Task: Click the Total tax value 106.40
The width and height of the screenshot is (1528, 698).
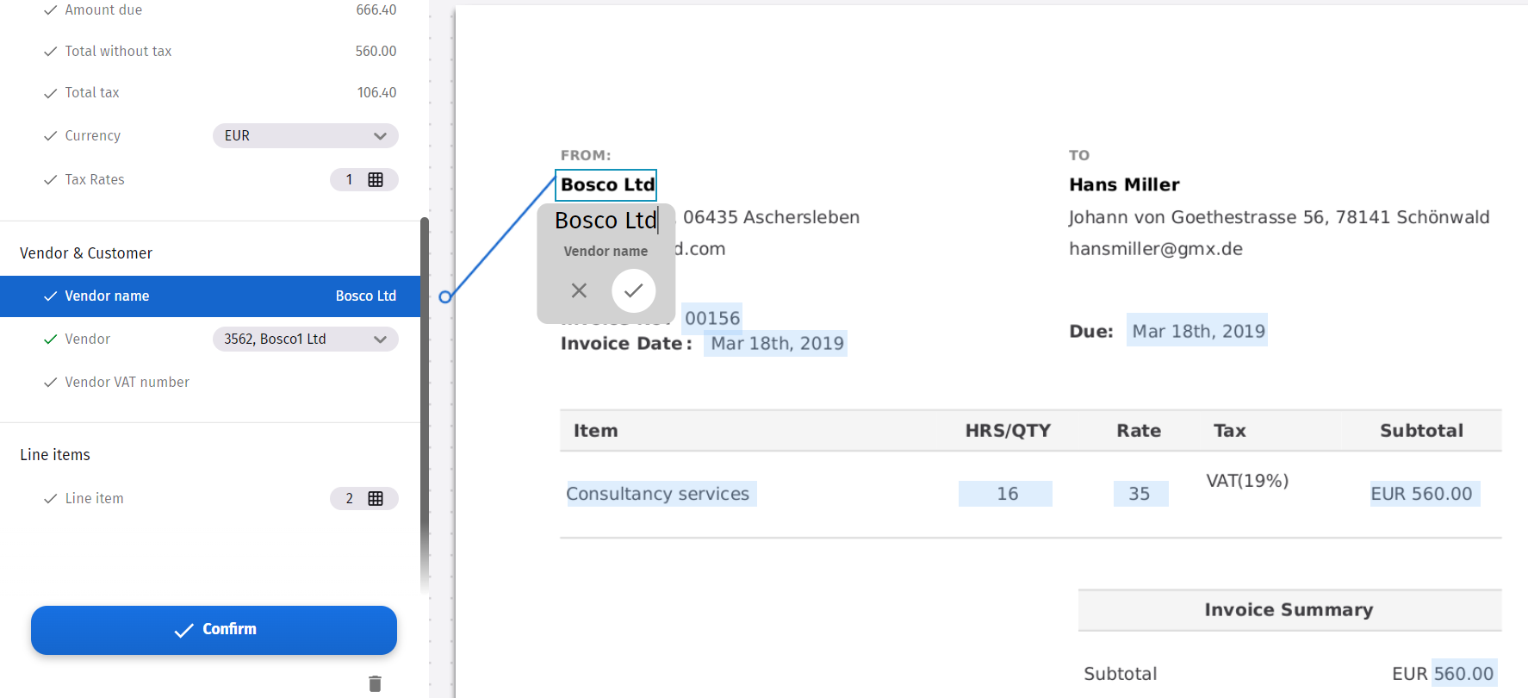Action: tap(377, 92)
